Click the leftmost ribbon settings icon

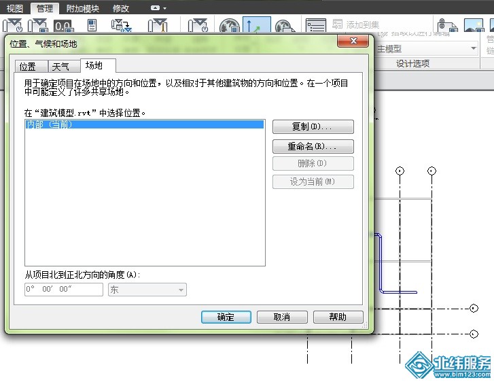tap(13, 26)
